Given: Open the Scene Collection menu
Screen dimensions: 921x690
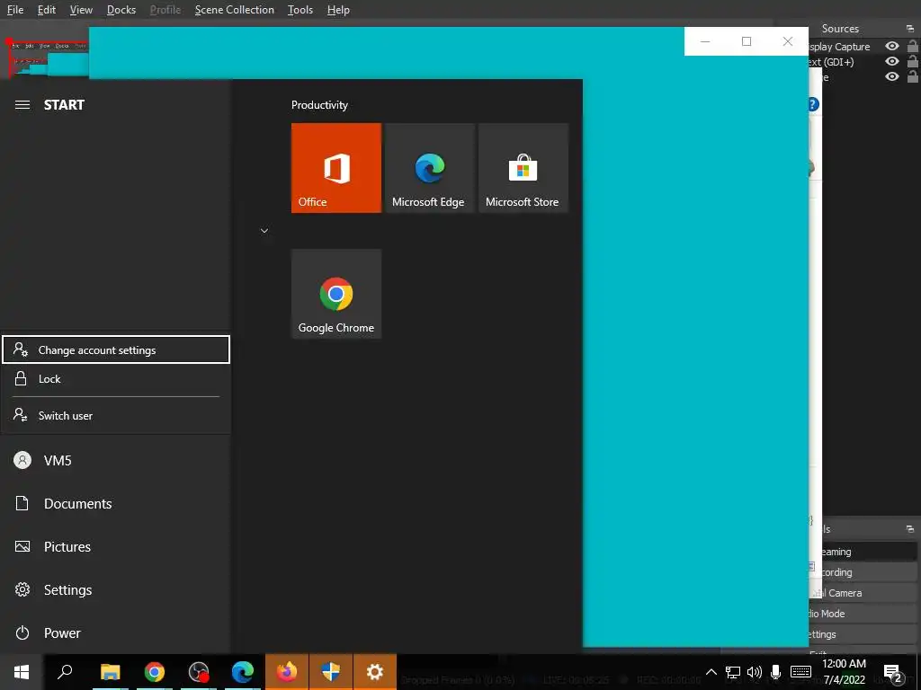Looking at the screenshot, I should [x=235, y=9].
